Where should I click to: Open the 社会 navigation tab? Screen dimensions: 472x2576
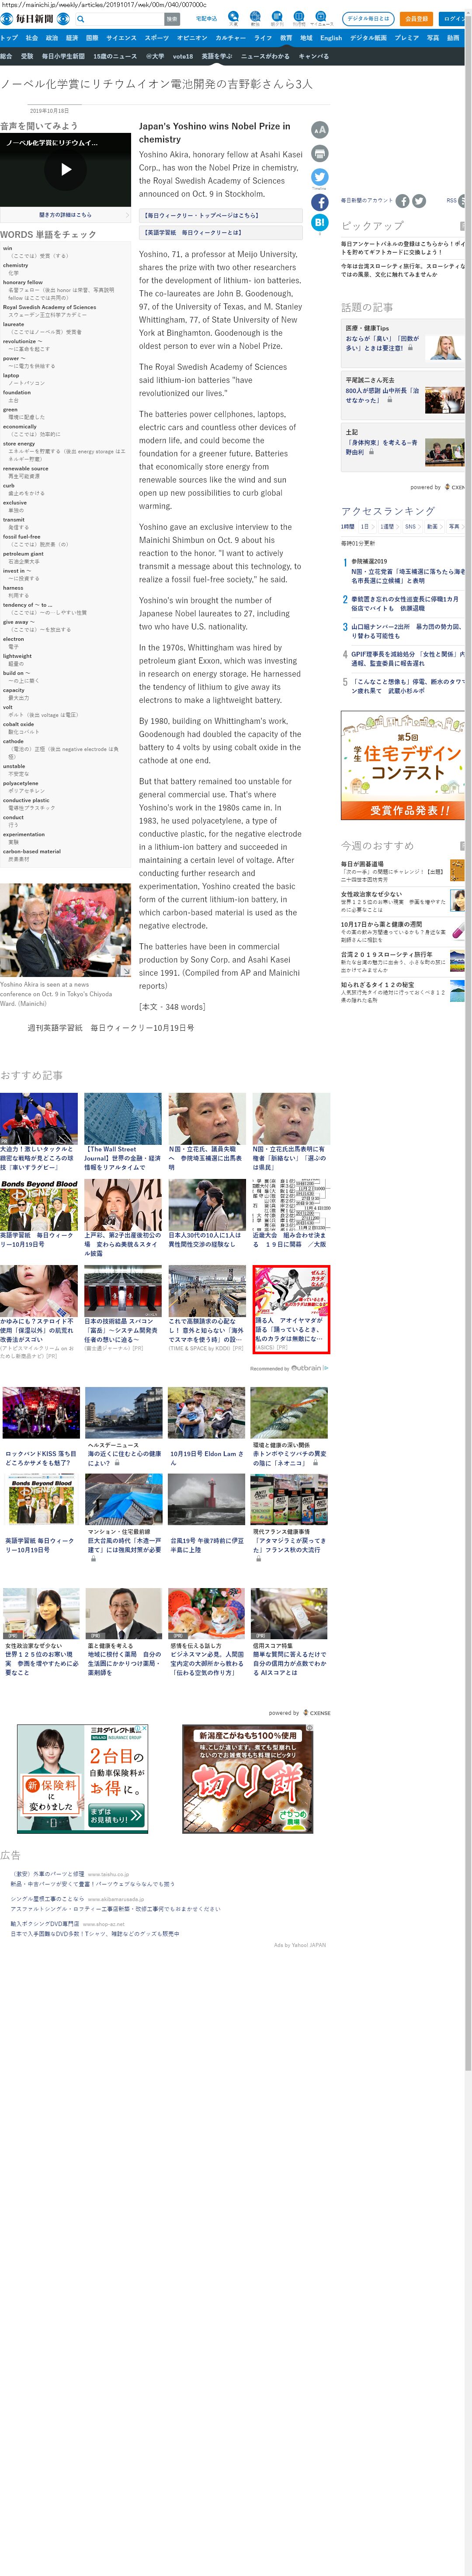coord(32,38)
